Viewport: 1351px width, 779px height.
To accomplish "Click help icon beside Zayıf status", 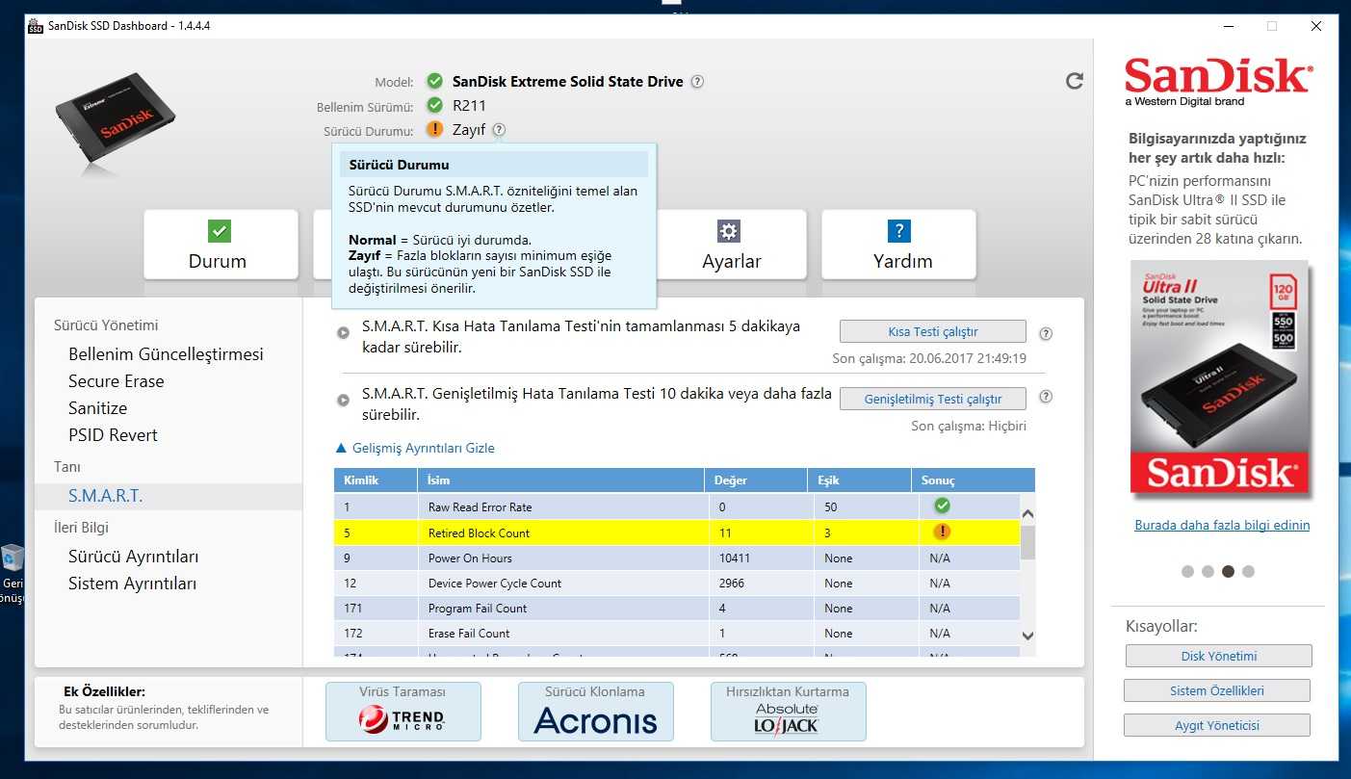I will 499,130.
